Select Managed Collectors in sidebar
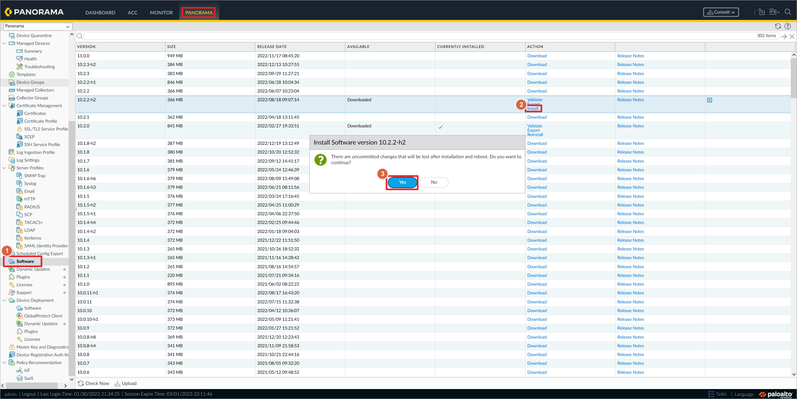 [x=35, y=90]
